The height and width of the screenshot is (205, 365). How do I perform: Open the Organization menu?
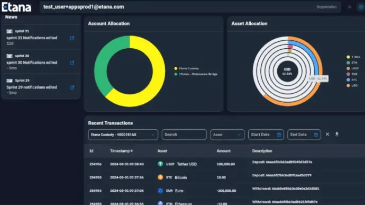pos(326,7)
